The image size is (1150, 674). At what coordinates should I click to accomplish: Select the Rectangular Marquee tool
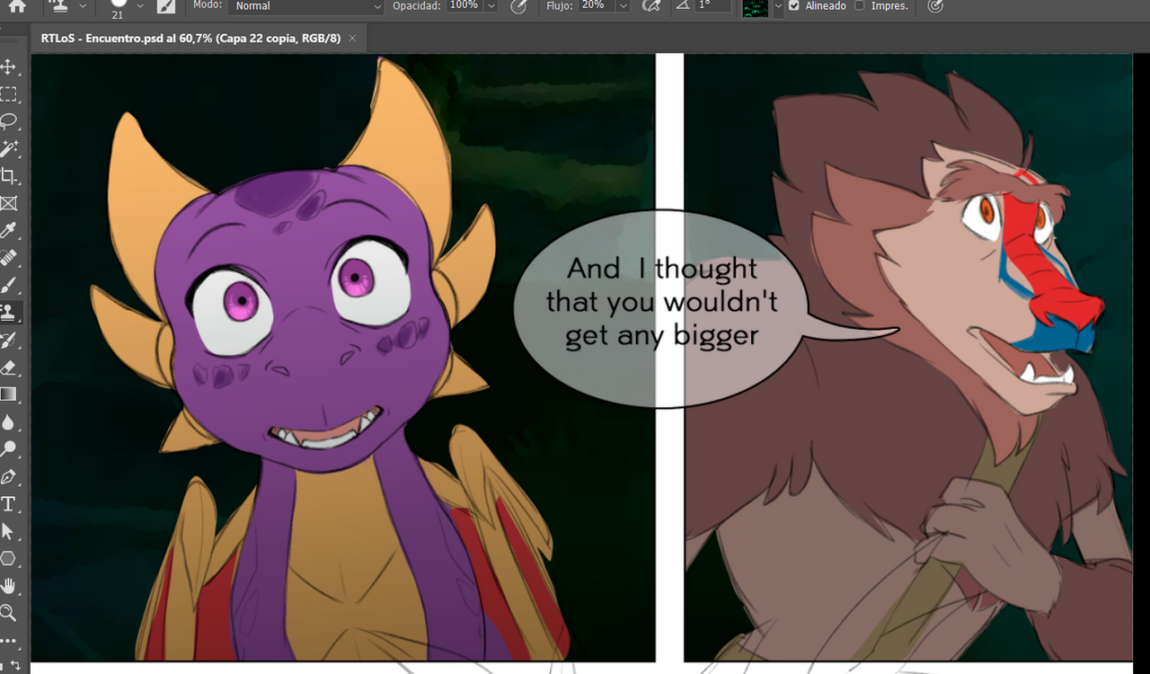coord(9,94)
